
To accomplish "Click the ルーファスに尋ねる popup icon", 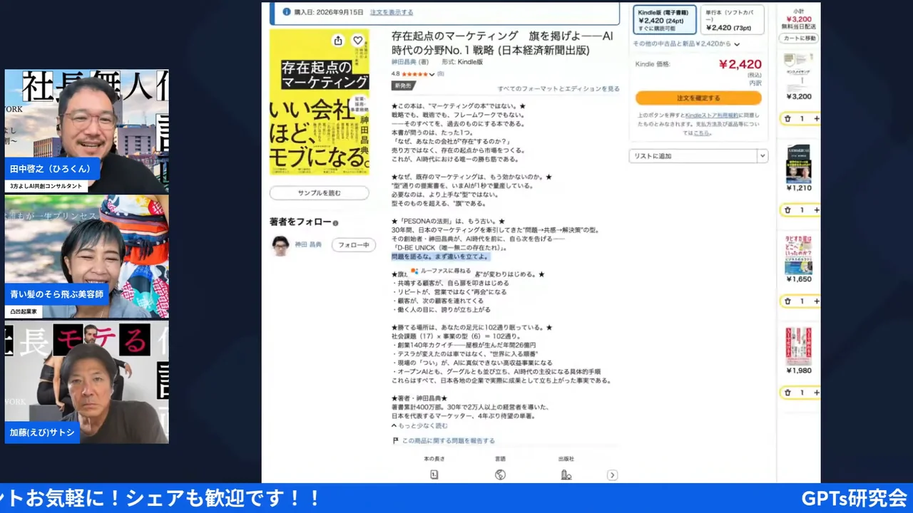I will coord(414,271).
